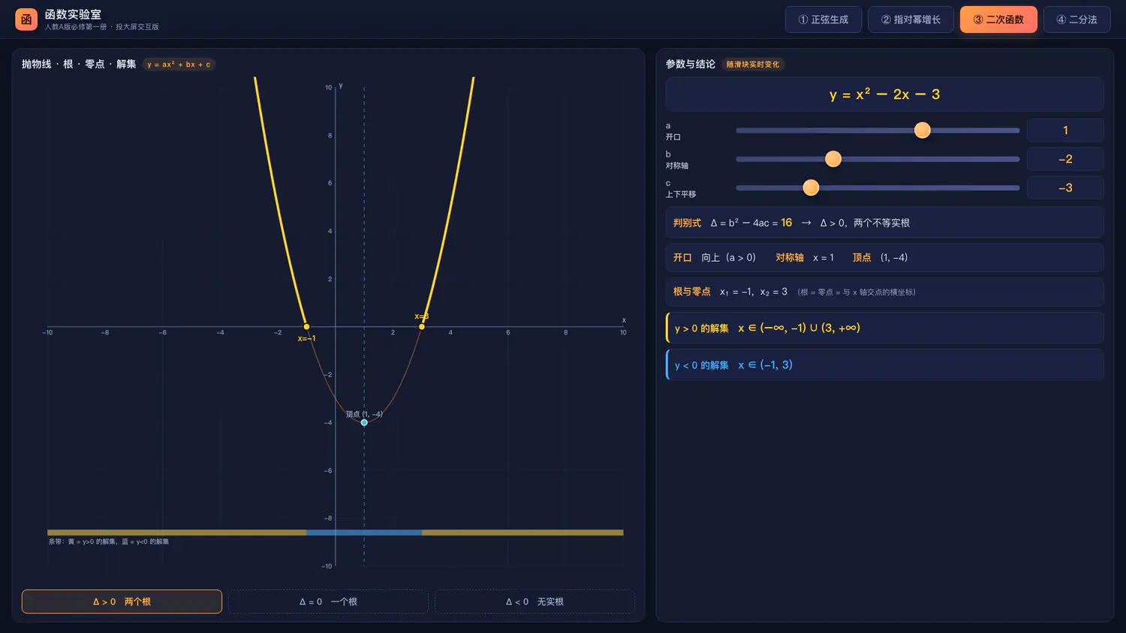The height and width of the screenshot is (633, 1126).
Task: Click the 随滑块实时变化 badge
Action: click(x=753, y=64)
